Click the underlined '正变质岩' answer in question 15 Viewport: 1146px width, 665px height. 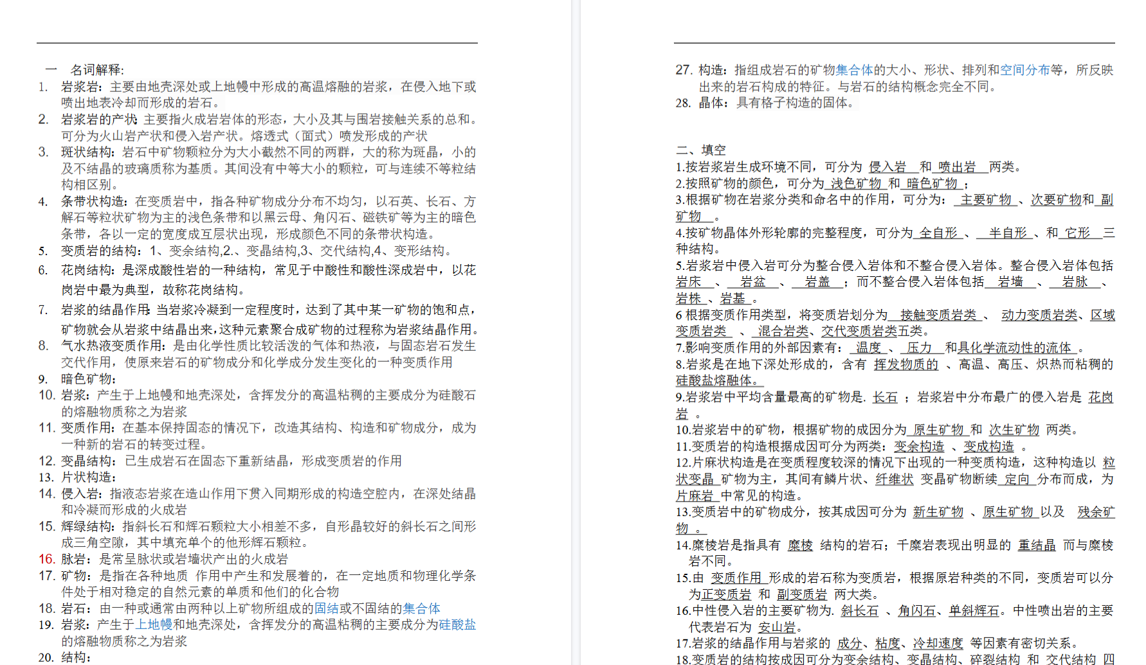pyautogui.click(x=726, y=594)
